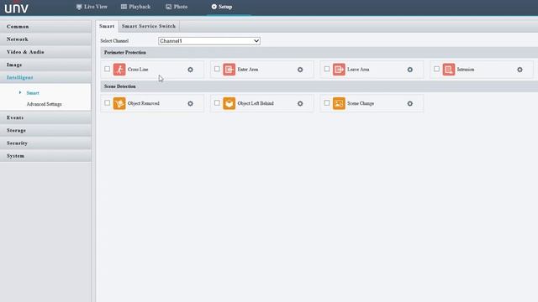Click the Enter Area label
This screenshot has height=302, width=538.
248,69
